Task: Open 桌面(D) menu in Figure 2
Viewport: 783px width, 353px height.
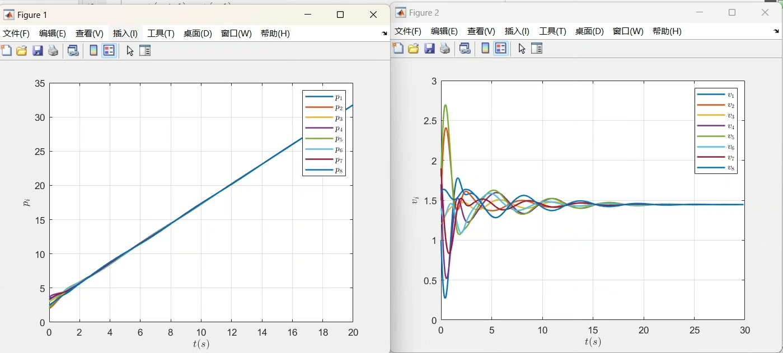Action: click(590, 31)
